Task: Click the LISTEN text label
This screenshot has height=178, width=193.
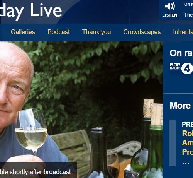Action: click(x=170, y=15)
